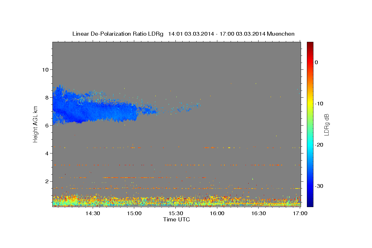The height and width of the screenshot is (248, 372).
Task: Click the start time '14:01 03.03.2014' in title
Action: pos(191,34)
